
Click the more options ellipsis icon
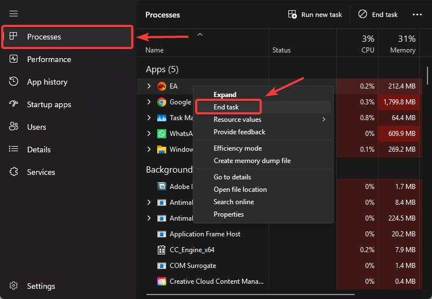[417, 15]
